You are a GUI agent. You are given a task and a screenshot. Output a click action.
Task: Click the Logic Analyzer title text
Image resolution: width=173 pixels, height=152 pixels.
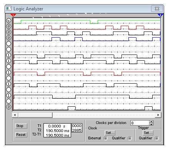coord(28,9)
